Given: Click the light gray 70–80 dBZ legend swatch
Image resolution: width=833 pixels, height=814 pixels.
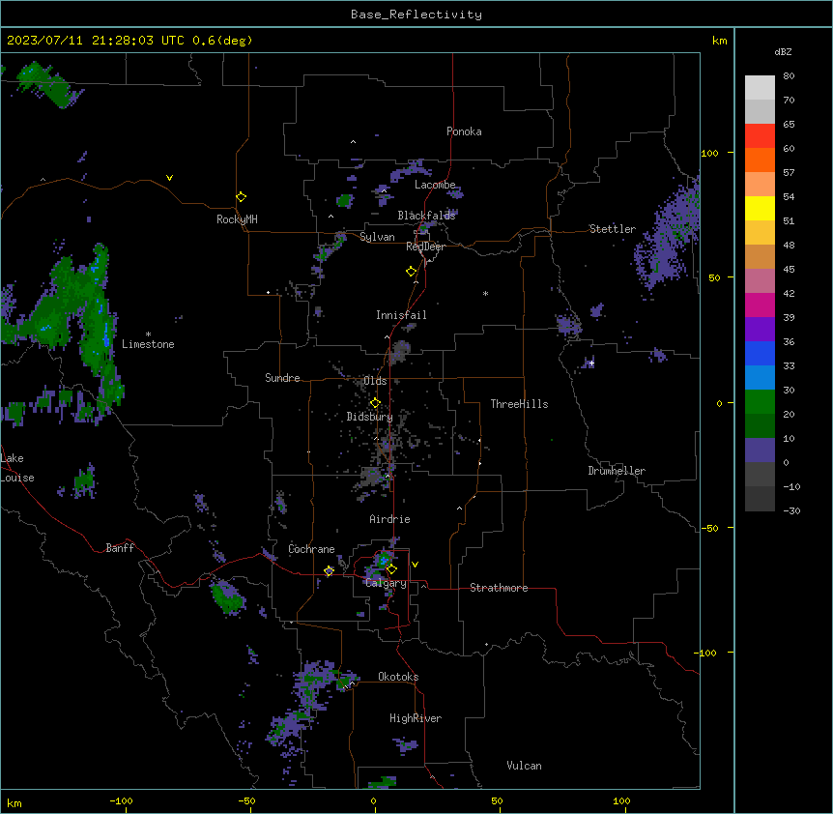Looking at the screenshot, I should point(760,88).
